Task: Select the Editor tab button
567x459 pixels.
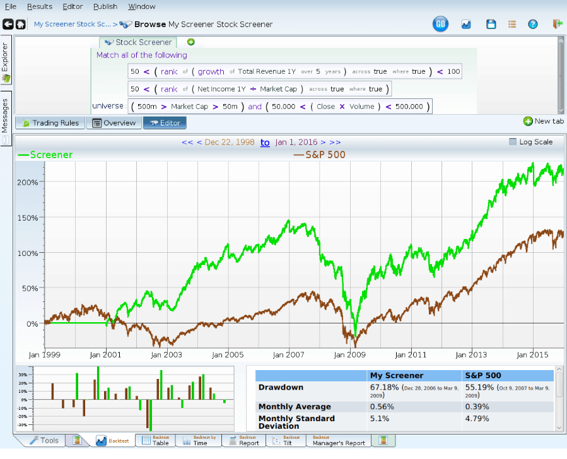Action: point(165,123)
